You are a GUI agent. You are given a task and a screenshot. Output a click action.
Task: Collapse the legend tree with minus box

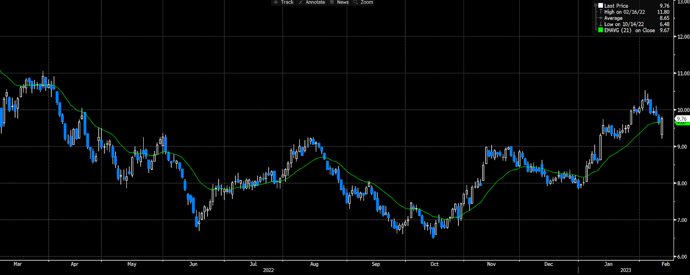click(596, 6)
